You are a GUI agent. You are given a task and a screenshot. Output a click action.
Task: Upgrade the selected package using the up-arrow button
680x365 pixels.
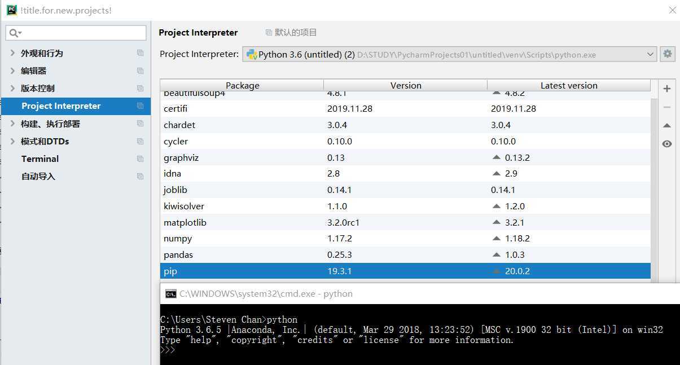tap(667, 125)
